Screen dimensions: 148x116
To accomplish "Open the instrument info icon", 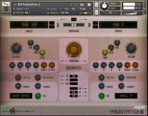I will point(89,5).
